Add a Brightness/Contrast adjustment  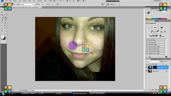pyautogui.click(x=152, y=27)
